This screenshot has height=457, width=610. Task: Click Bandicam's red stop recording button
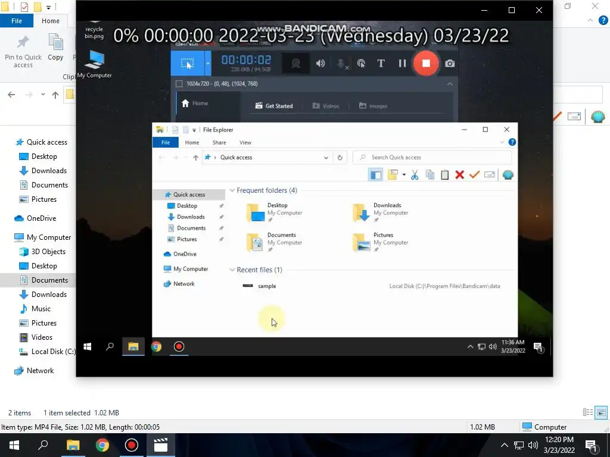(426, 63)
